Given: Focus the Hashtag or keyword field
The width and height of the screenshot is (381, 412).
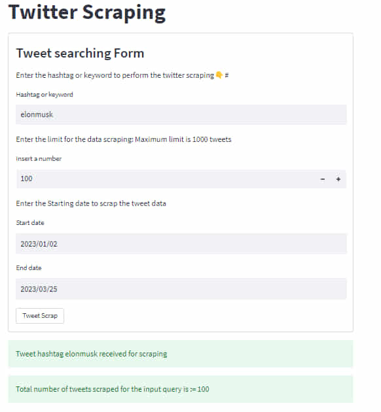Looking at the screenshot, I should coord(181,114).
